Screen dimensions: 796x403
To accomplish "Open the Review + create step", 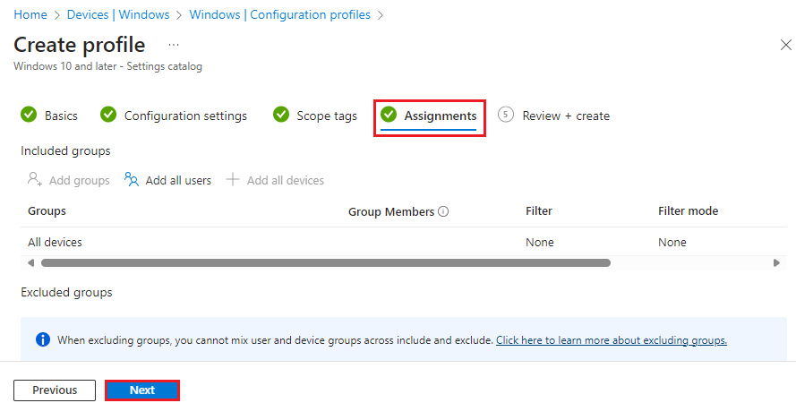I will (x=566, y=116).
